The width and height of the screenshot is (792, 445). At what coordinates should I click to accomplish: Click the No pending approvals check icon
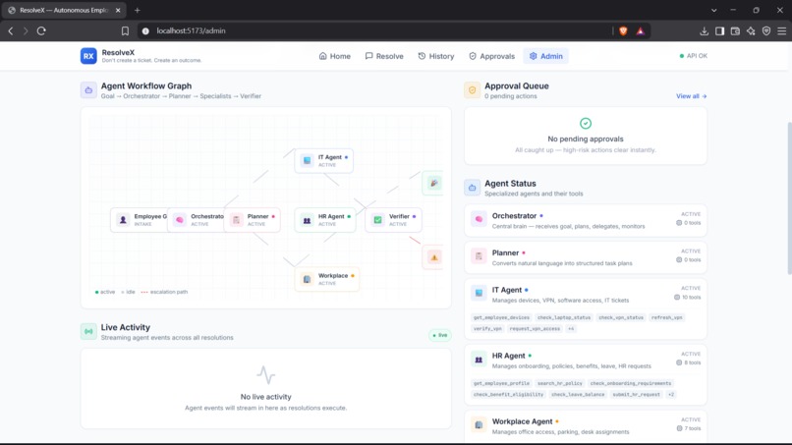tap(586, 123)
